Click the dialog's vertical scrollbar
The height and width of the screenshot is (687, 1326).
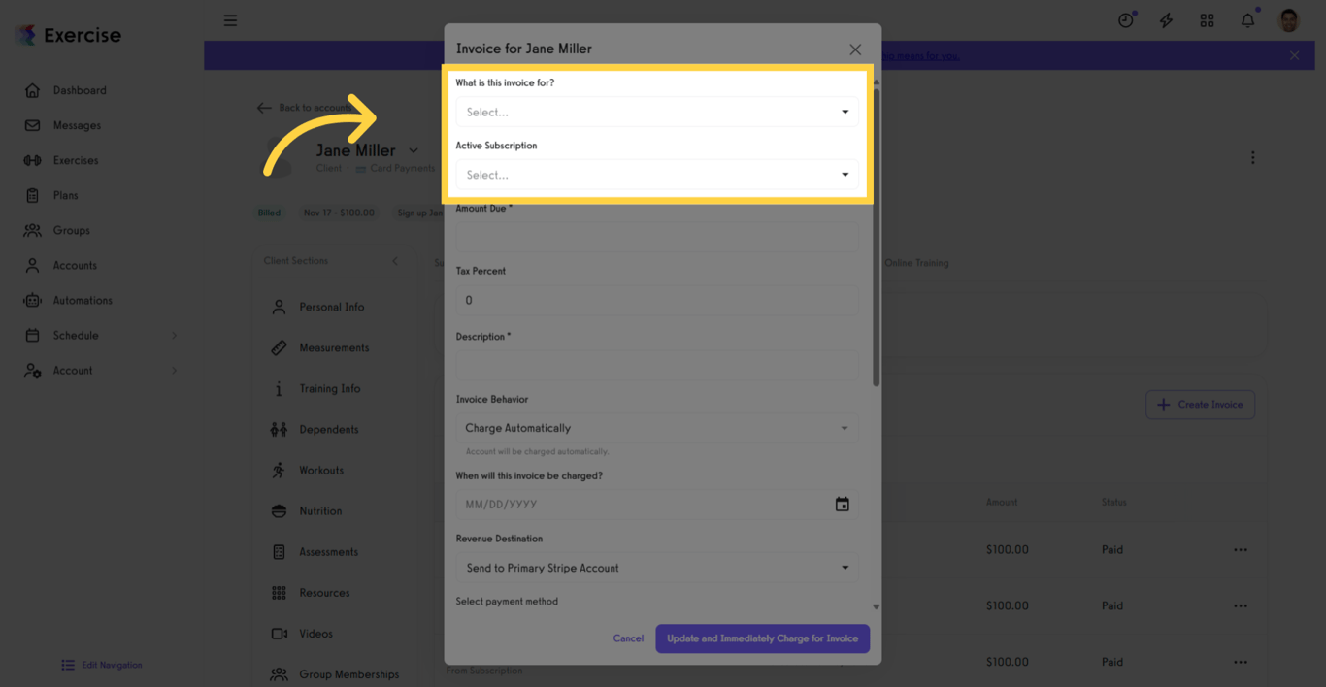pyautogui.click(x=877, y=238)
